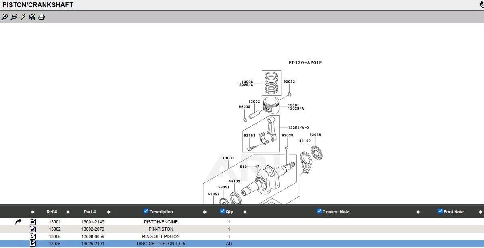484x248 pixels.
Task: Click the add icon for part 13002
Action: [33, 229]
